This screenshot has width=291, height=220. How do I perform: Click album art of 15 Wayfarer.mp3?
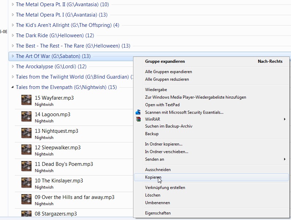point(26,100)
